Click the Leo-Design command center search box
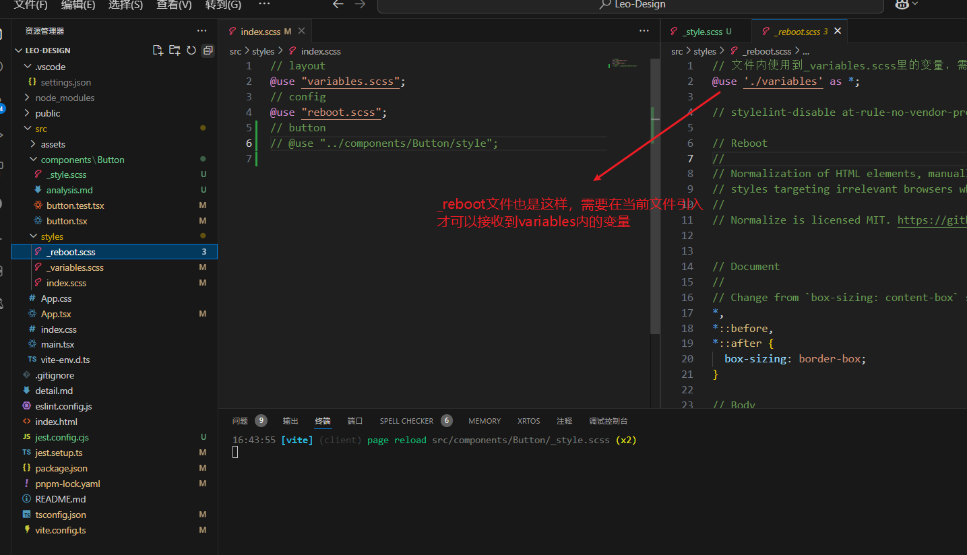The height and width of the screenshot is (555, 967). coord(630,5)
